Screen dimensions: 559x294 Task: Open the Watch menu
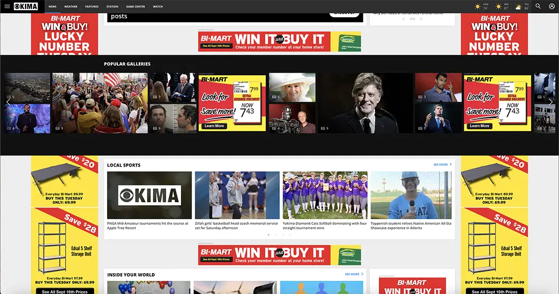click(158, 7)
